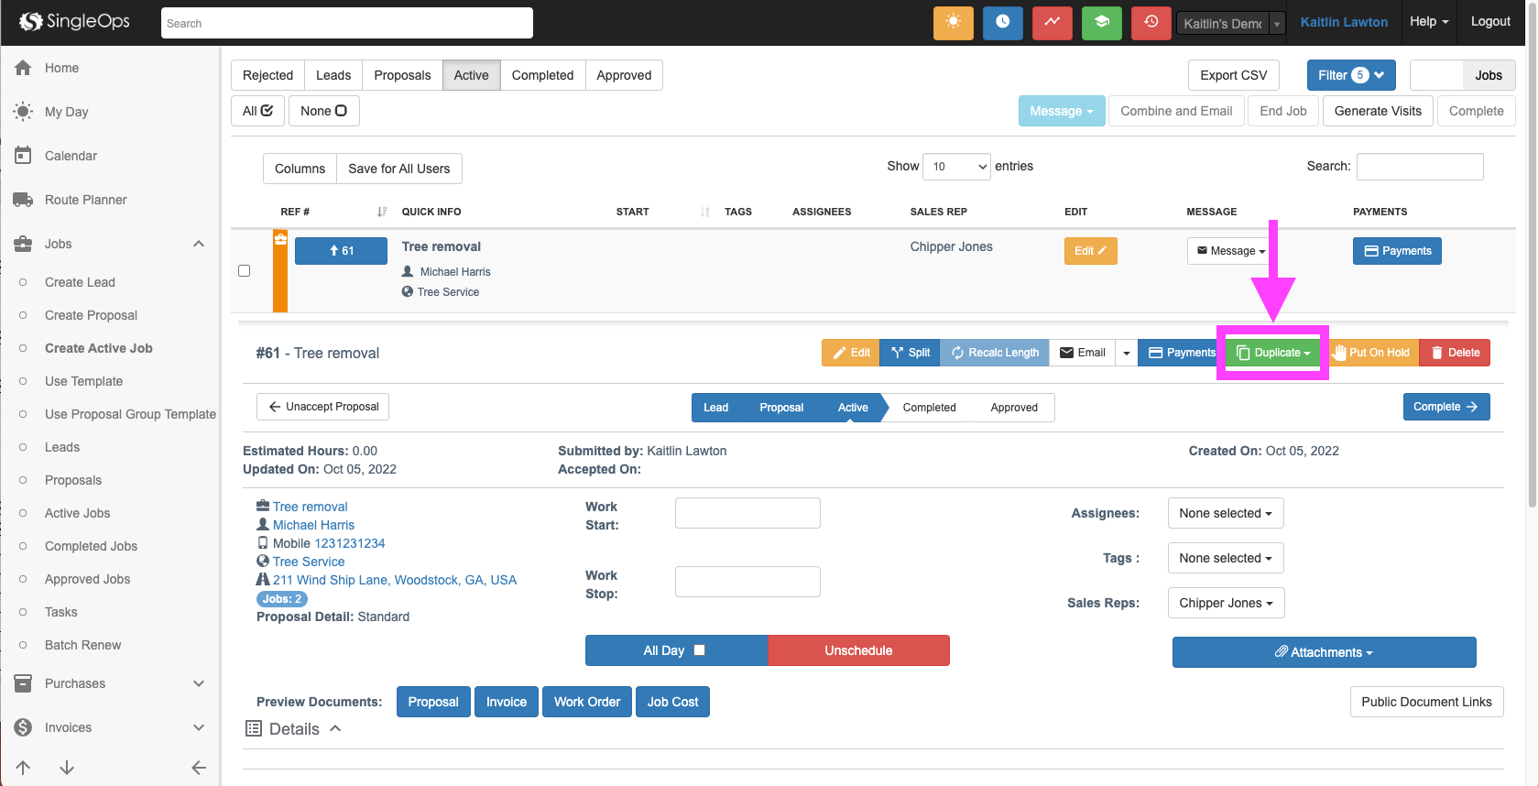Screen dimensions: 1538x786
Task: Click the red chart trend icon
Action: point(1052,22)
